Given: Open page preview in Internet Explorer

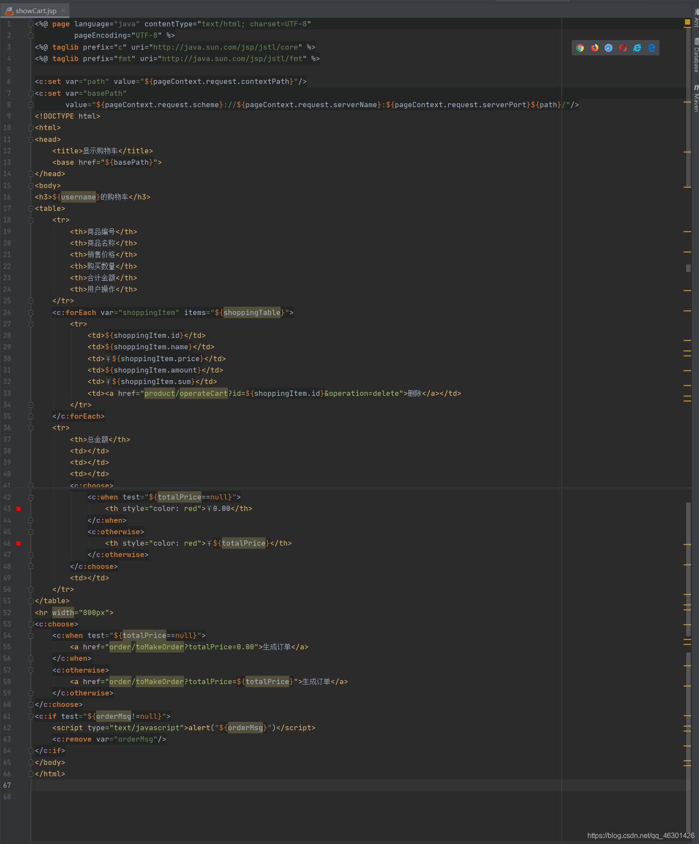Looking at the screenshot, I should click(637, 48).
